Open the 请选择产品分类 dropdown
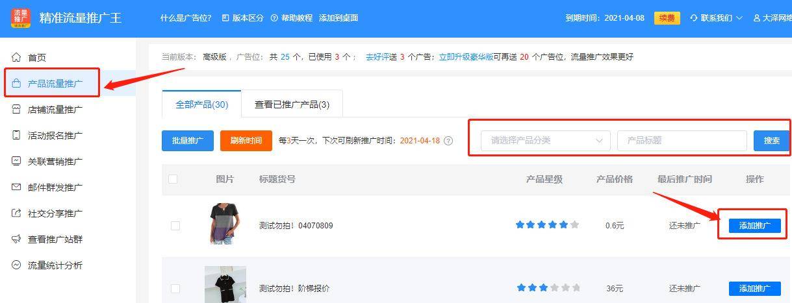Screen dimensions: 792x303 546,140
